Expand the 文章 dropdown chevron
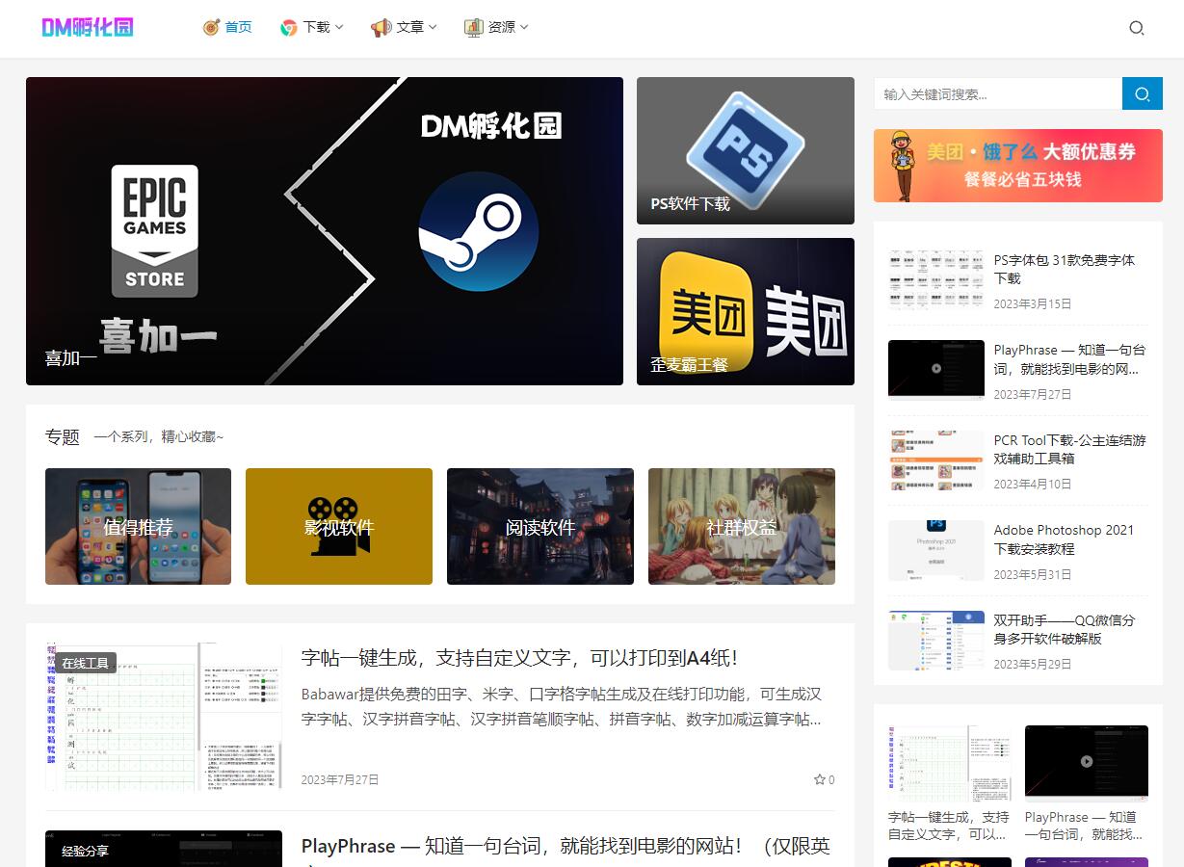The width and height of the screenshot is (1184, 867). point(433,27)
